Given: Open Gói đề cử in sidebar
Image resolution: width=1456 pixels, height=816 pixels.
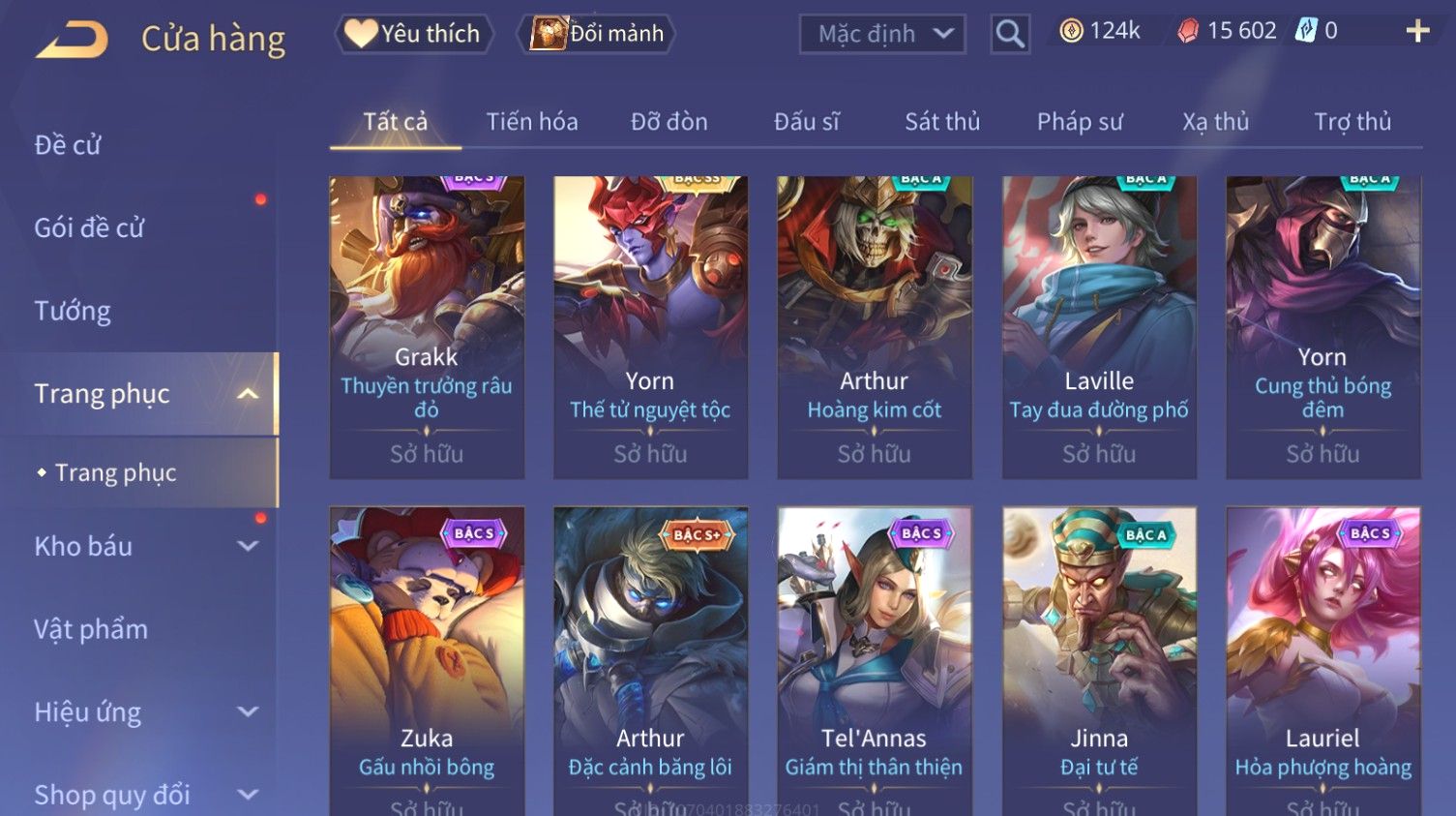Looking at the screenshot, I should point(89,227).
